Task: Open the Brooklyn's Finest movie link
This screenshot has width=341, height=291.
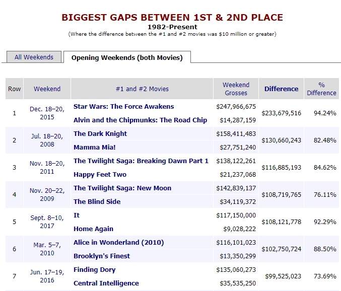Action: (x=102, y=256)
